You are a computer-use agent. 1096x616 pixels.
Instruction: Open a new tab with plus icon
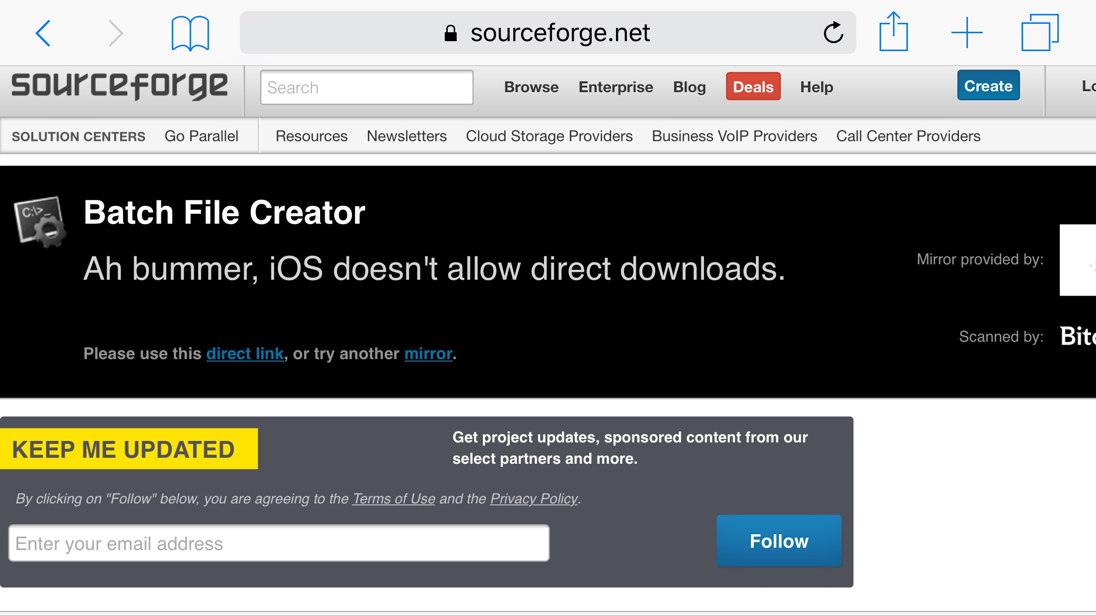pyautogui.click(x=966, y=33)
